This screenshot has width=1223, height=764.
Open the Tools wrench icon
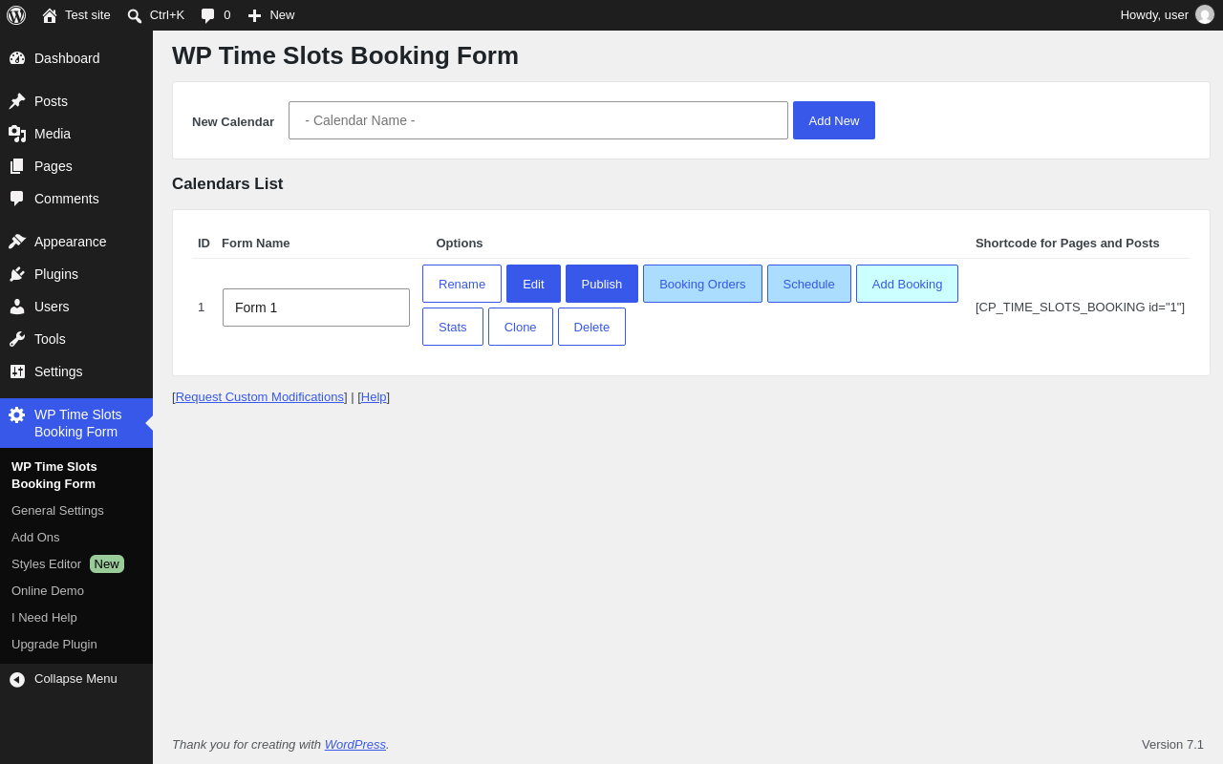[x=17, y=339]
